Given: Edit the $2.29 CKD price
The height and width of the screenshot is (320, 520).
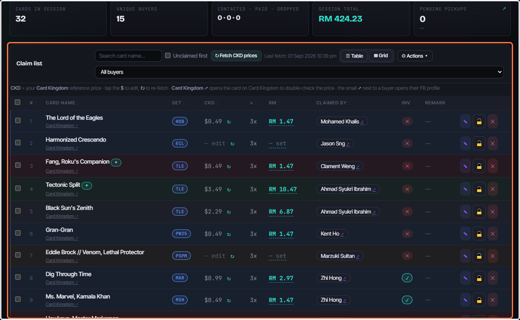Looking at the screenshot, I should click(213, 212).
